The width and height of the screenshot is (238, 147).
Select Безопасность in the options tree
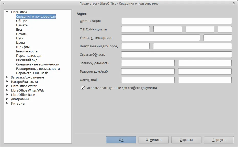pyautogui.click(x=27, y=51)
